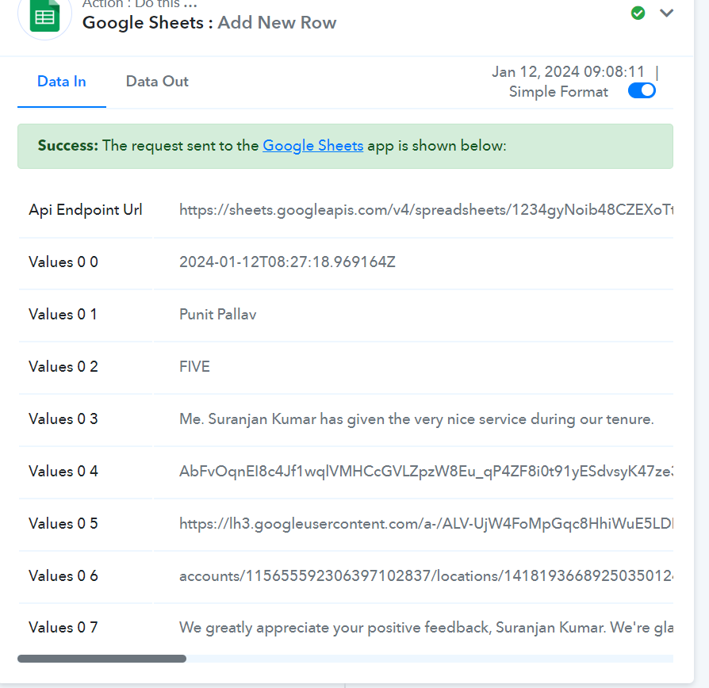
Task: Click the horizontal scrollbar thumb
Action: pos(102,659)
